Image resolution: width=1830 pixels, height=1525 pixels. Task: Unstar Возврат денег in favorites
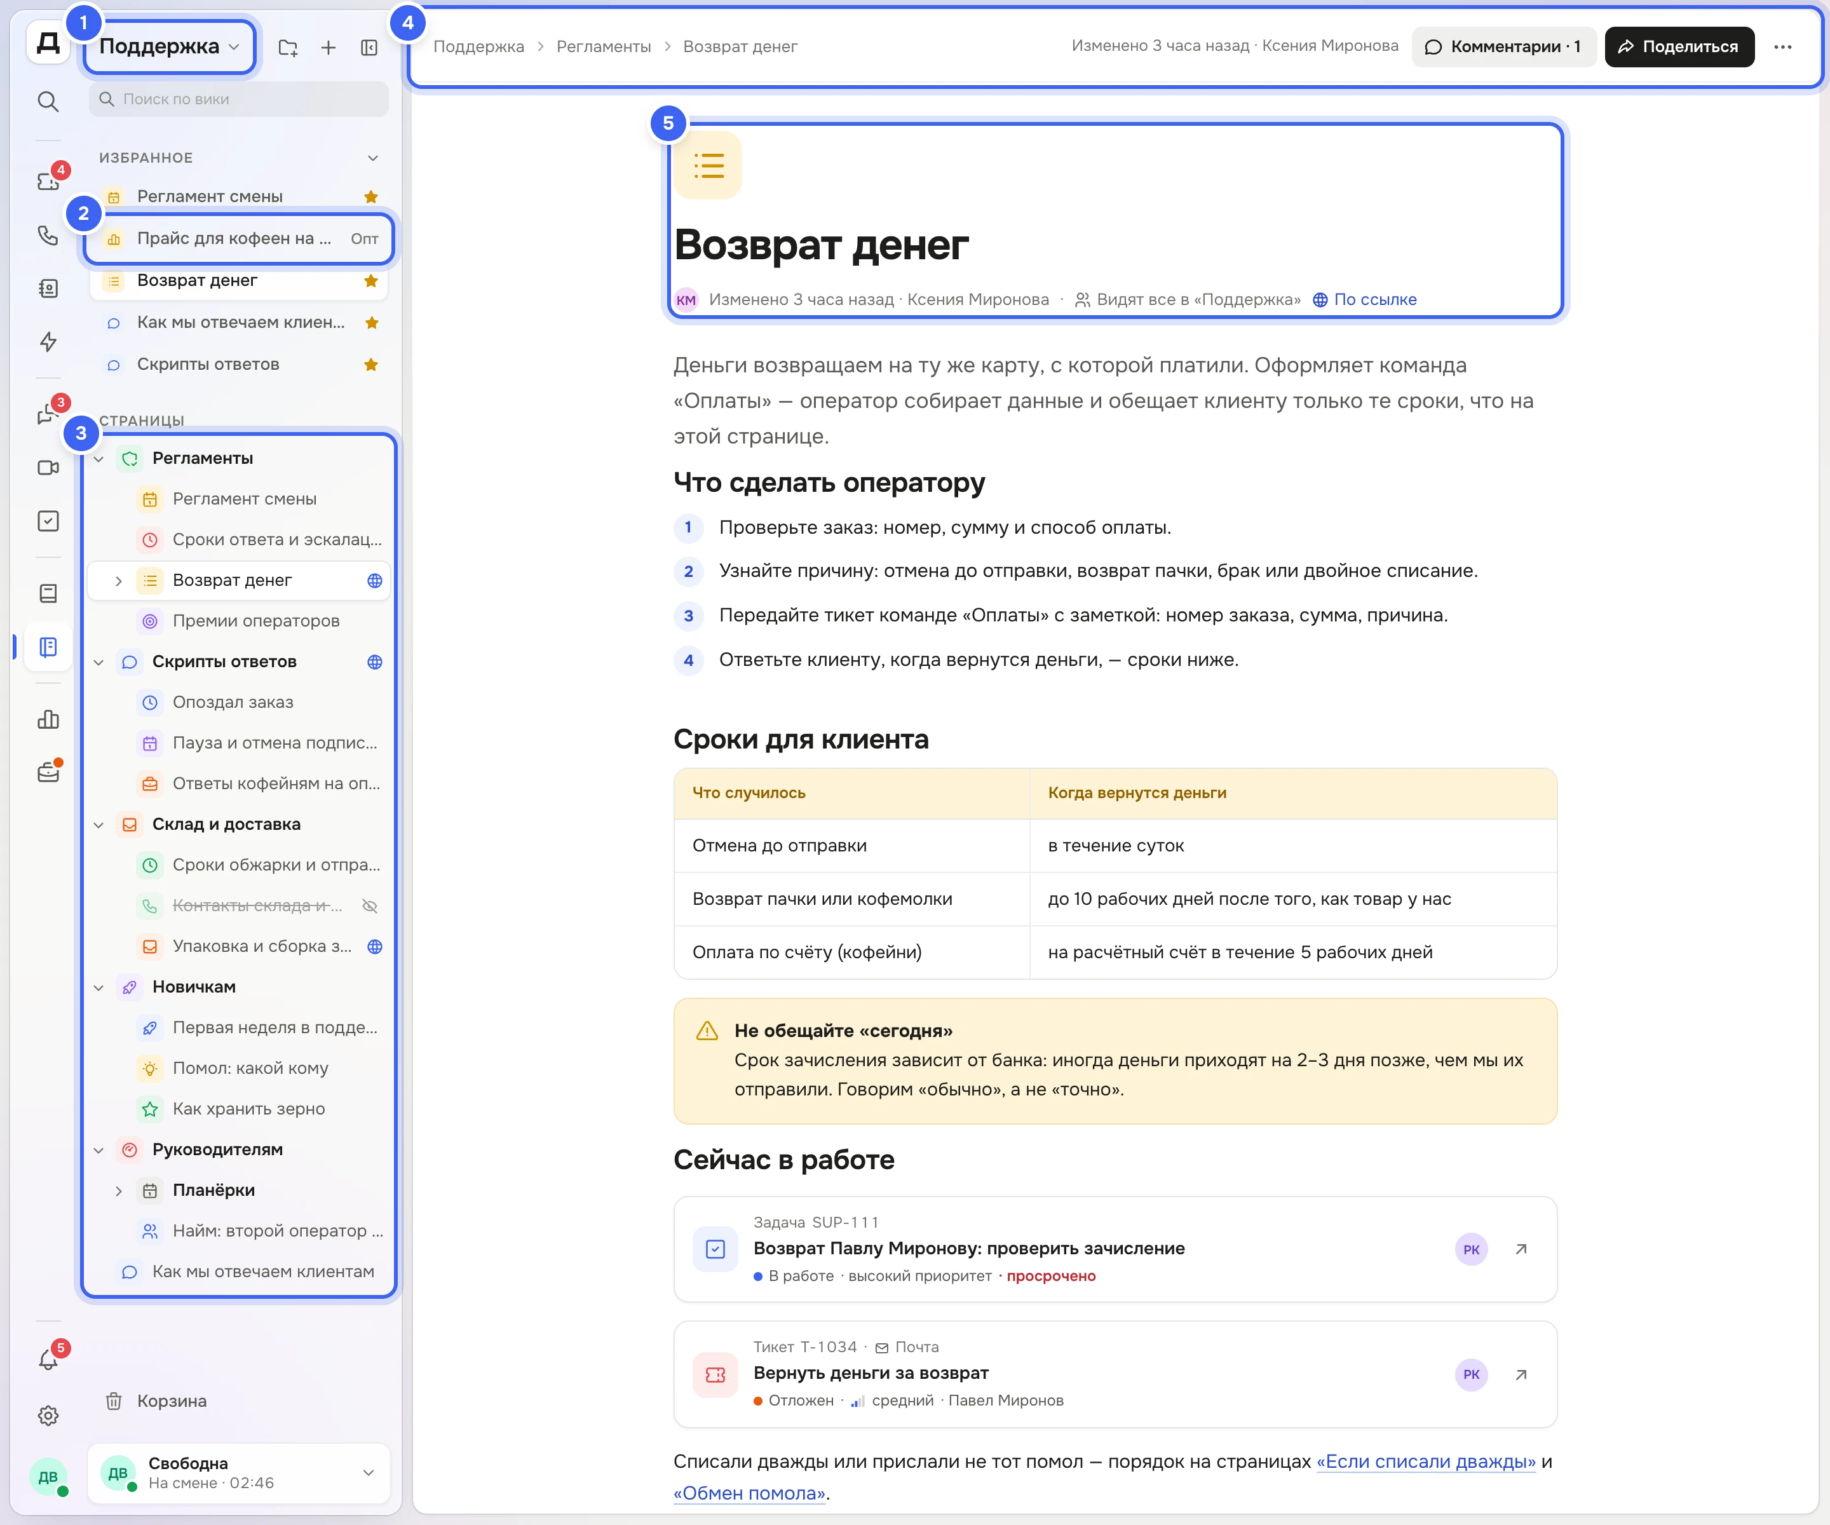click(371, 281)
